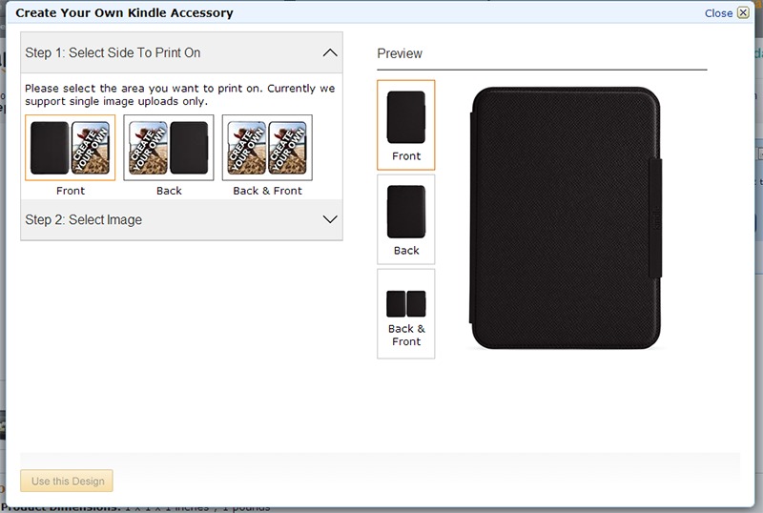Click the Close link
The image size is (763, 513).
[718, 13]
